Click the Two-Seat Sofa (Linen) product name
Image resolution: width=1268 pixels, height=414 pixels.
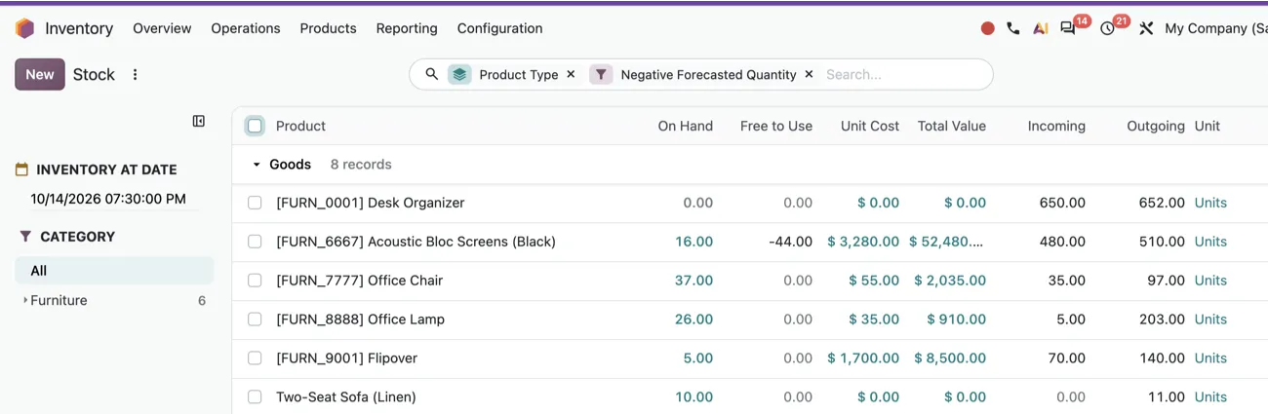(346, 397)
